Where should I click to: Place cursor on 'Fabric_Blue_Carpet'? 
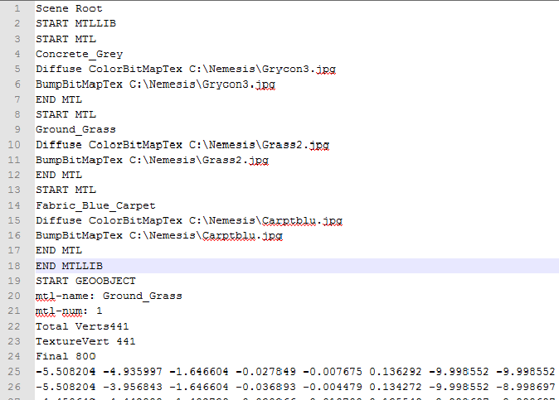(95, 205)
